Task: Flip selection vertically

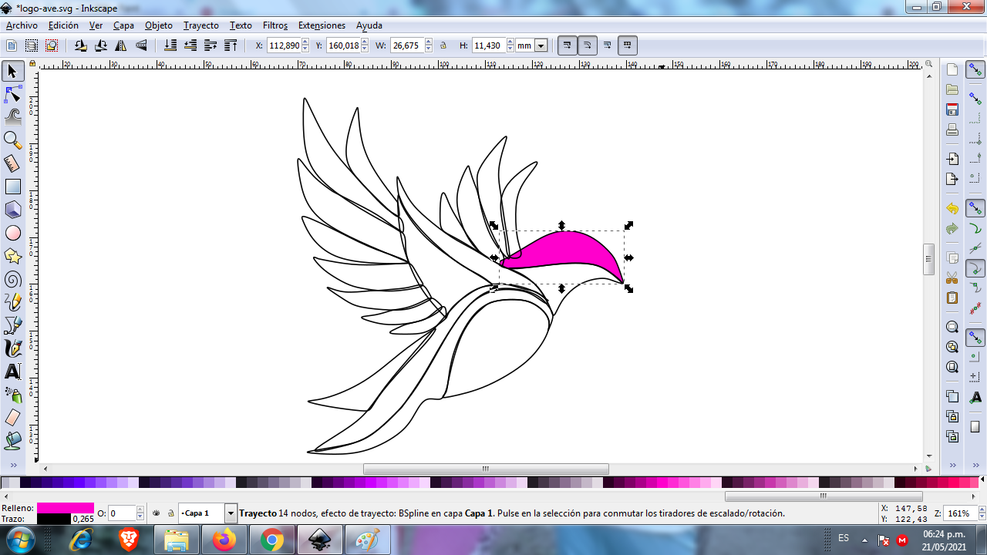Action: coord(141,45)
